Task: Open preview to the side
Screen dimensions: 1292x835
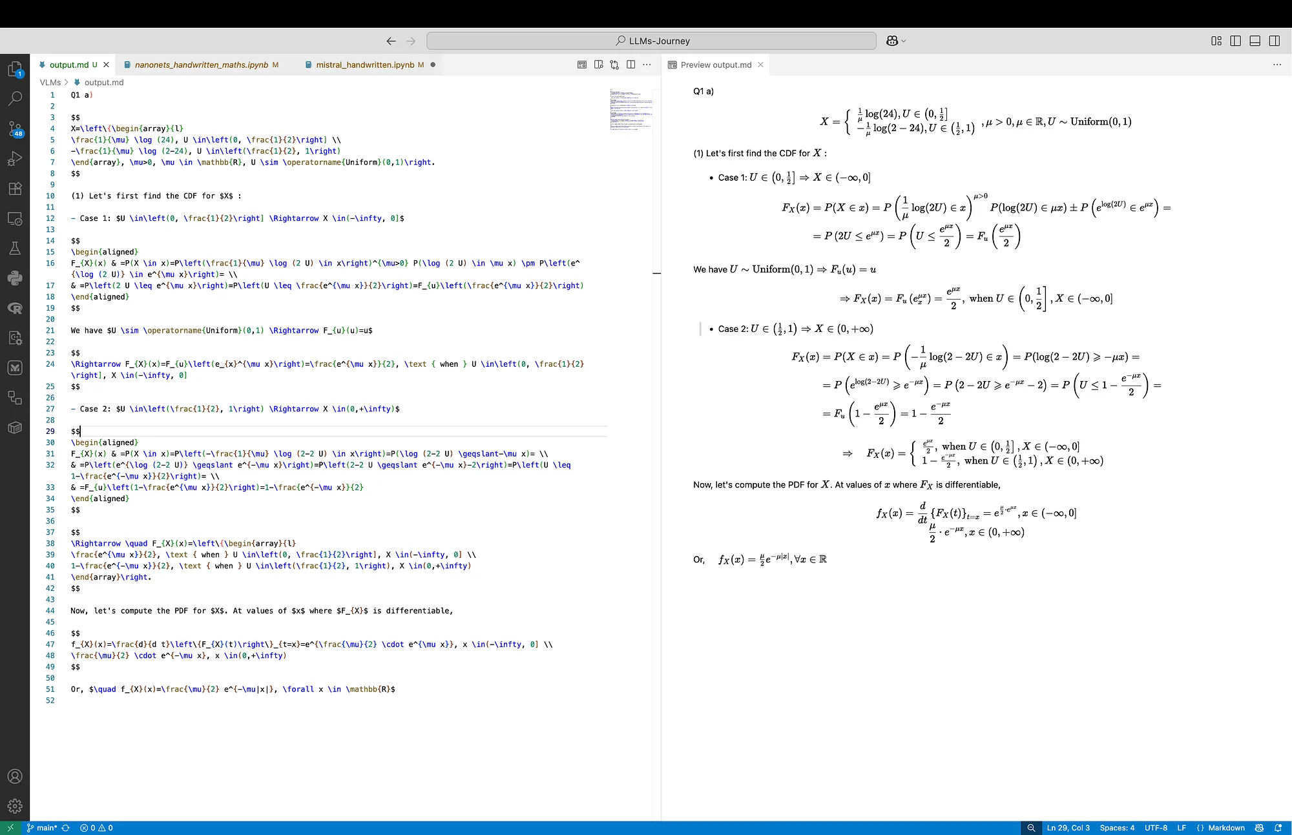Action: (x=598, y=65)
